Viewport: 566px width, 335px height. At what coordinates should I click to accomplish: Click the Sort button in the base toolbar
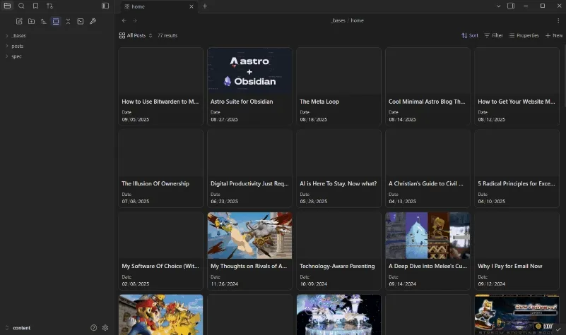coord(469,35)
